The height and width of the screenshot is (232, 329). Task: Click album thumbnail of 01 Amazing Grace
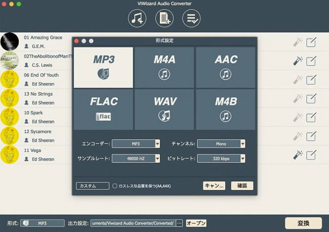click(10, 42)
